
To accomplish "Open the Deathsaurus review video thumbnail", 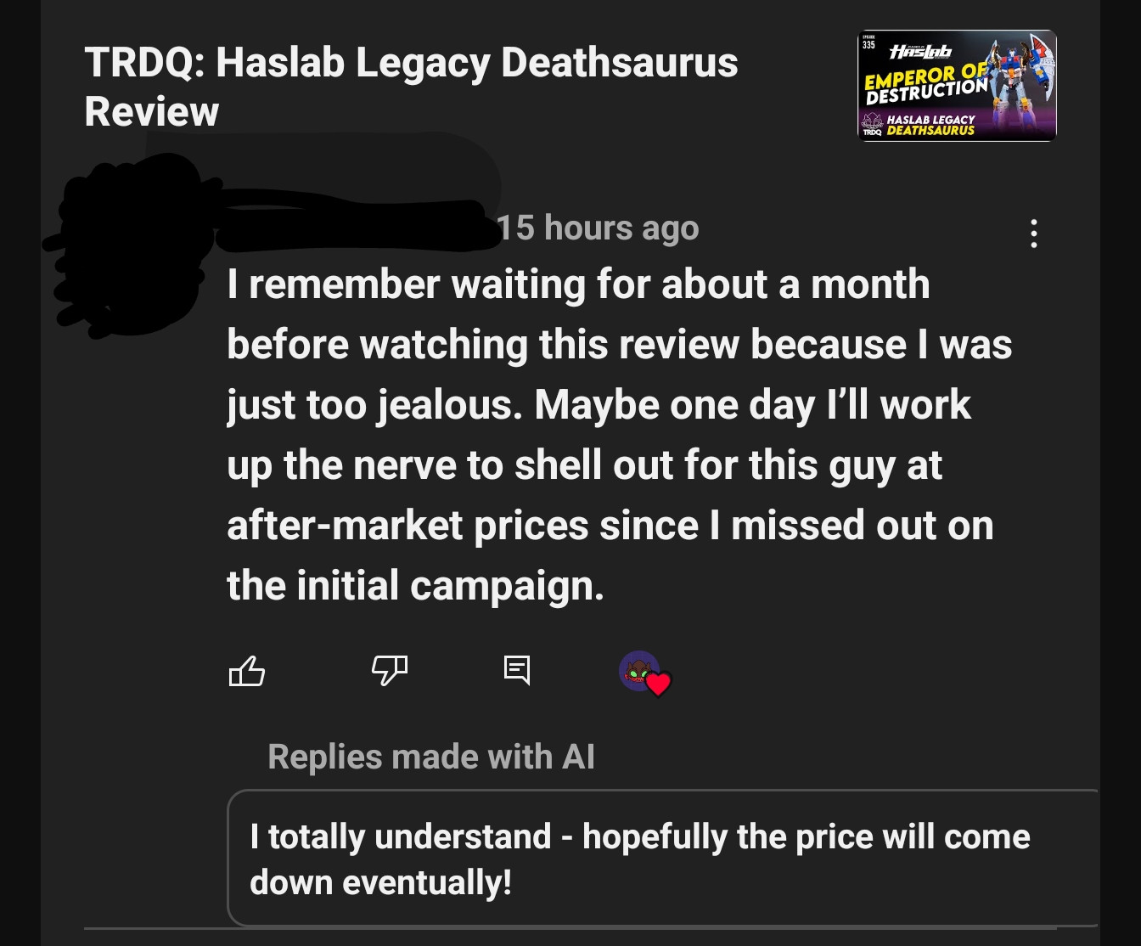I will (957, 85).
